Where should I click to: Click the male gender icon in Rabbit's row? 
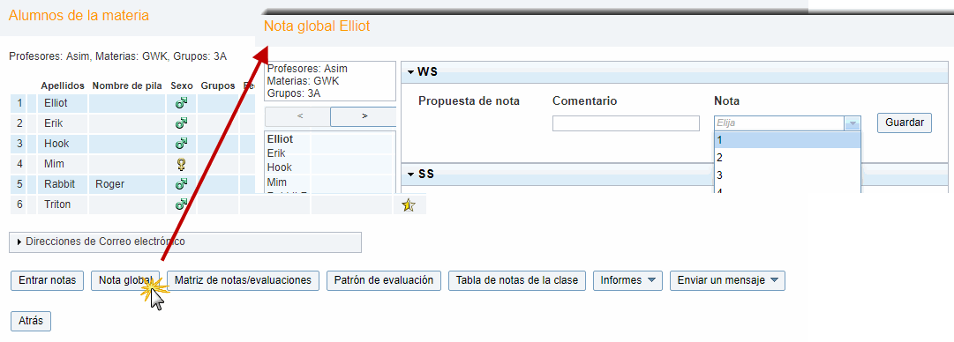(181, 184)
